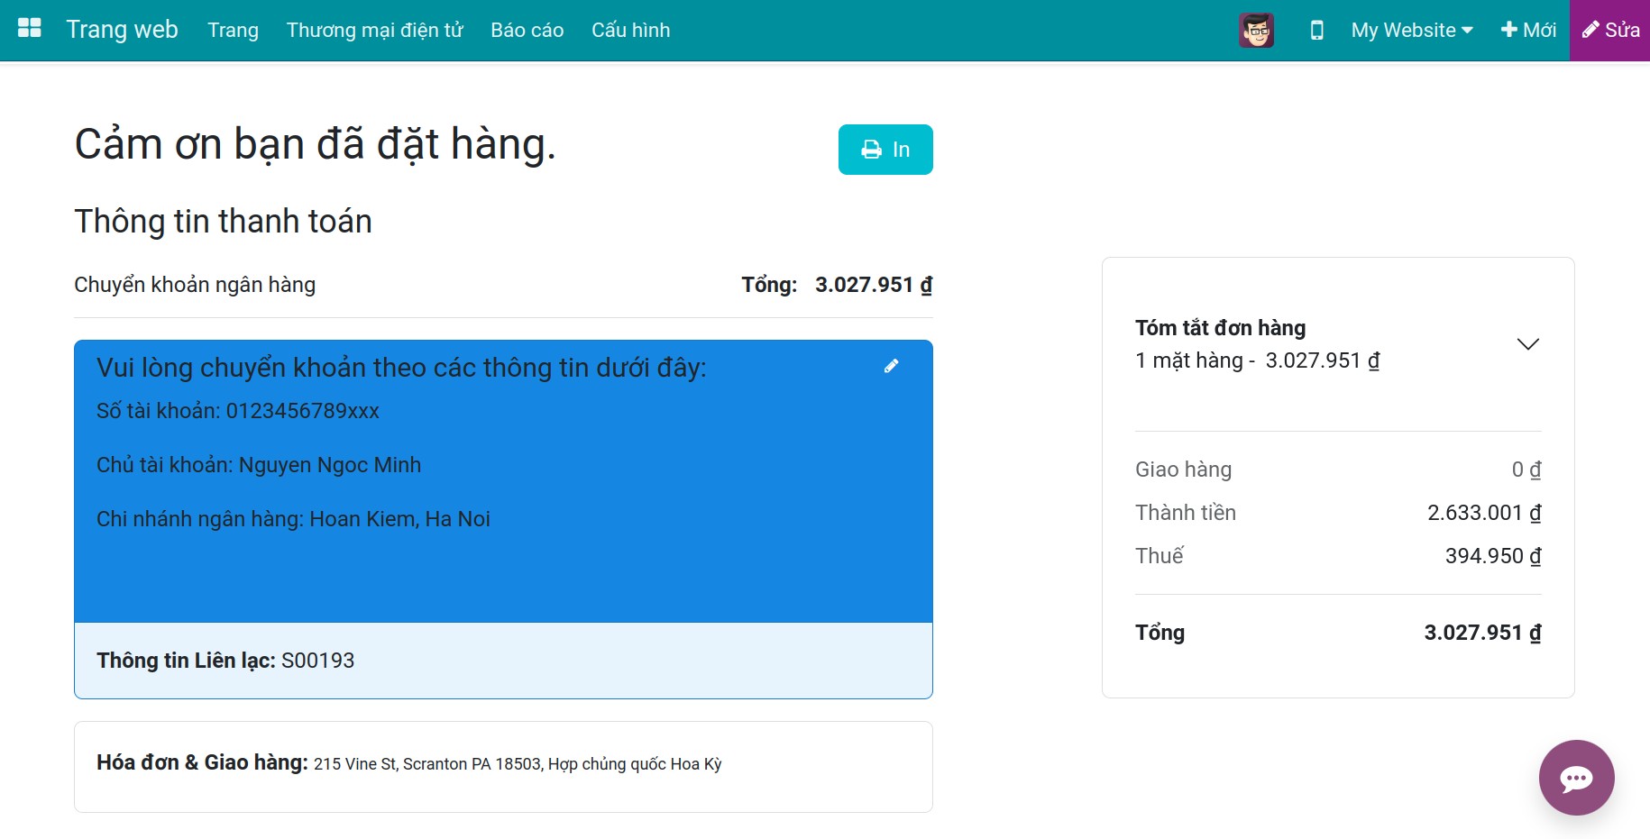This screenshot has width=1650, height=839.
Task: Click the In print button
Action: (x=885, y=150)
